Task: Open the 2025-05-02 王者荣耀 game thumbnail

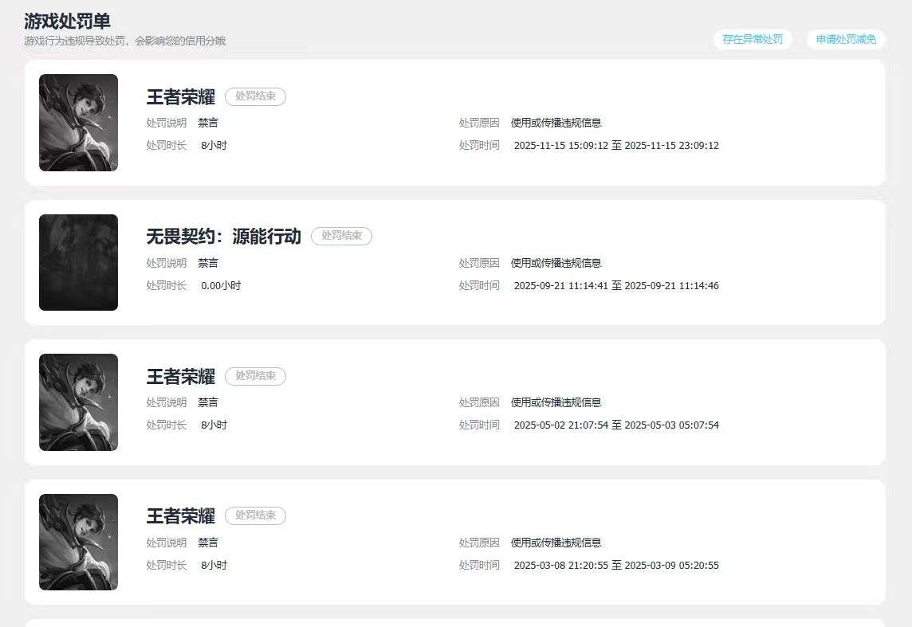Action: (78, 402)
